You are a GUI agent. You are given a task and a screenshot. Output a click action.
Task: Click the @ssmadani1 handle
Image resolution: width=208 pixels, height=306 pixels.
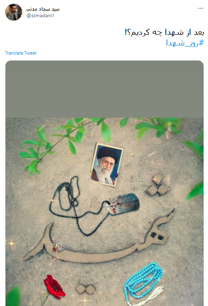(x=40, y=16)
